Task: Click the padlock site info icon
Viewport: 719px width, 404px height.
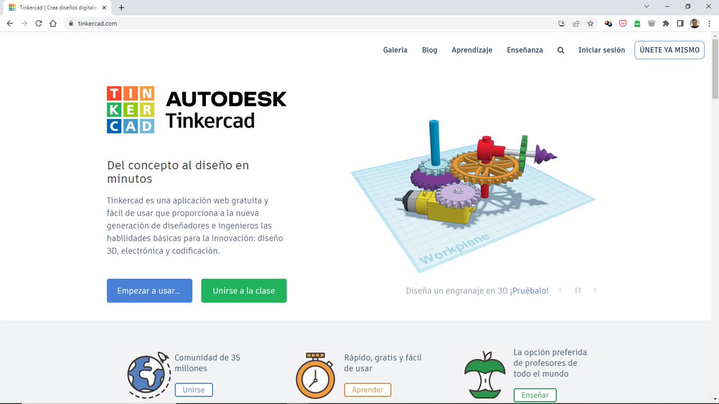Action: coord(71,23)
